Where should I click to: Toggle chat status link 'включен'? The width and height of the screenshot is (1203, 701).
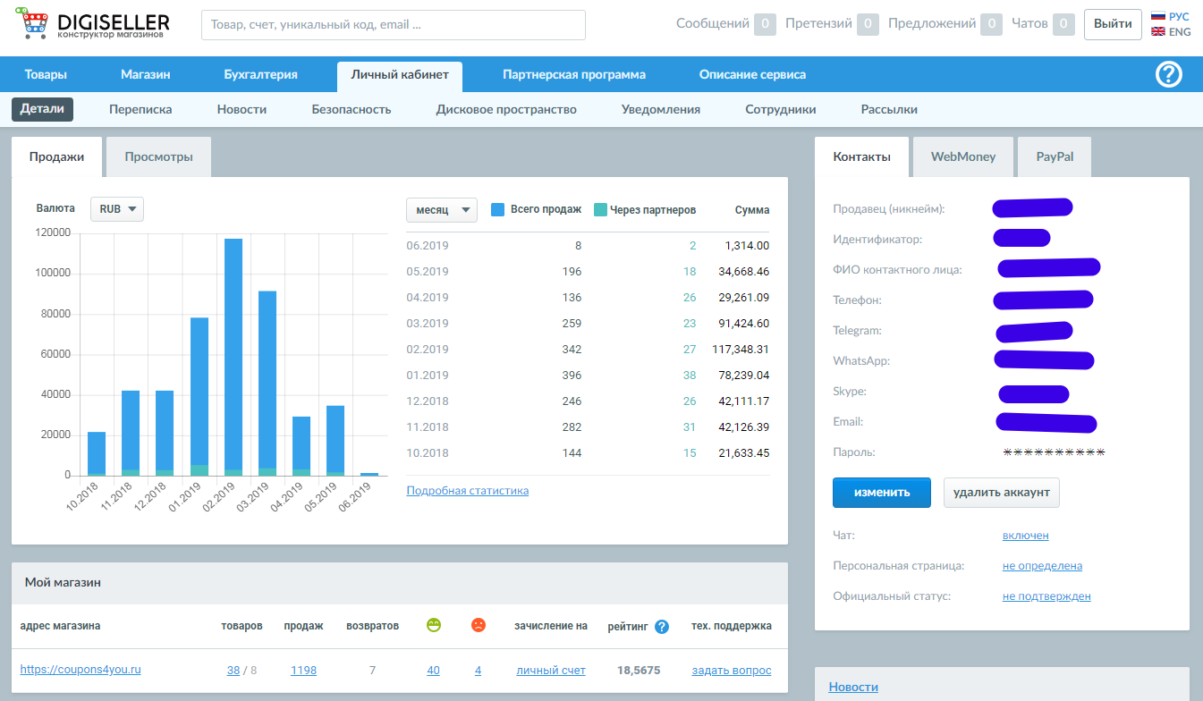[1025, 536]
